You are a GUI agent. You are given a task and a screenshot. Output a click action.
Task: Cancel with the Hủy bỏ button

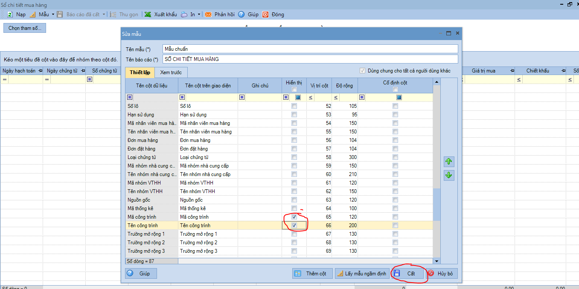442,274
